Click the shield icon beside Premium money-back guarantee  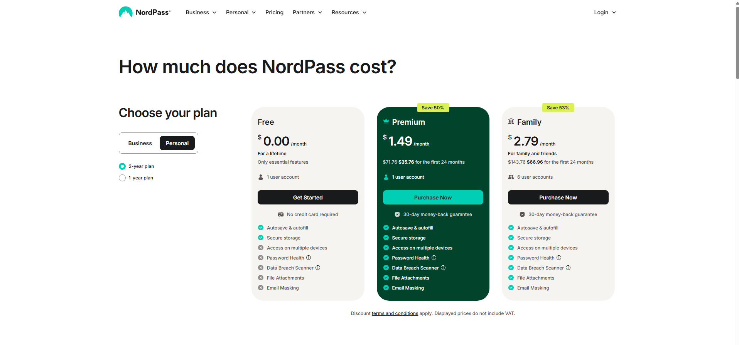(x=397, y=214)
